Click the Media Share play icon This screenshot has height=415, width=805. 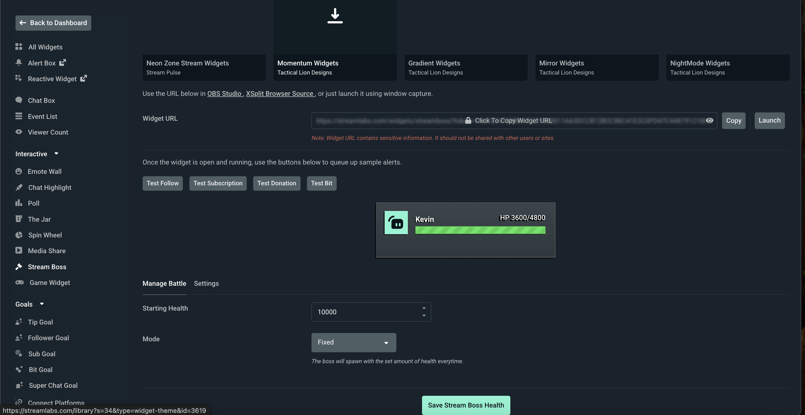19,250
